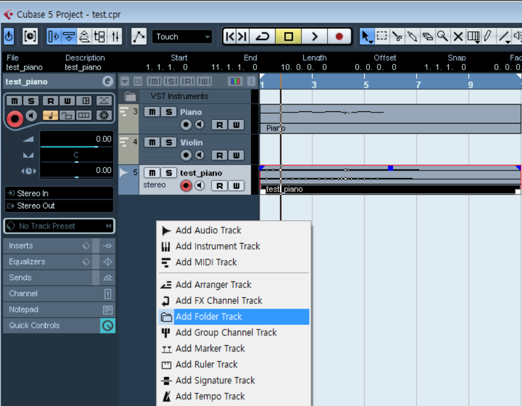Screen dimensions: 522x406
Task: Toggle Show Event Infoline button
Action: tap(69, 37)
